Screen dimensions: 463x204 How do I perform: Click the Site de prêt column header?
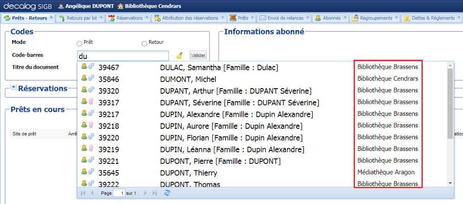[25, 134]
